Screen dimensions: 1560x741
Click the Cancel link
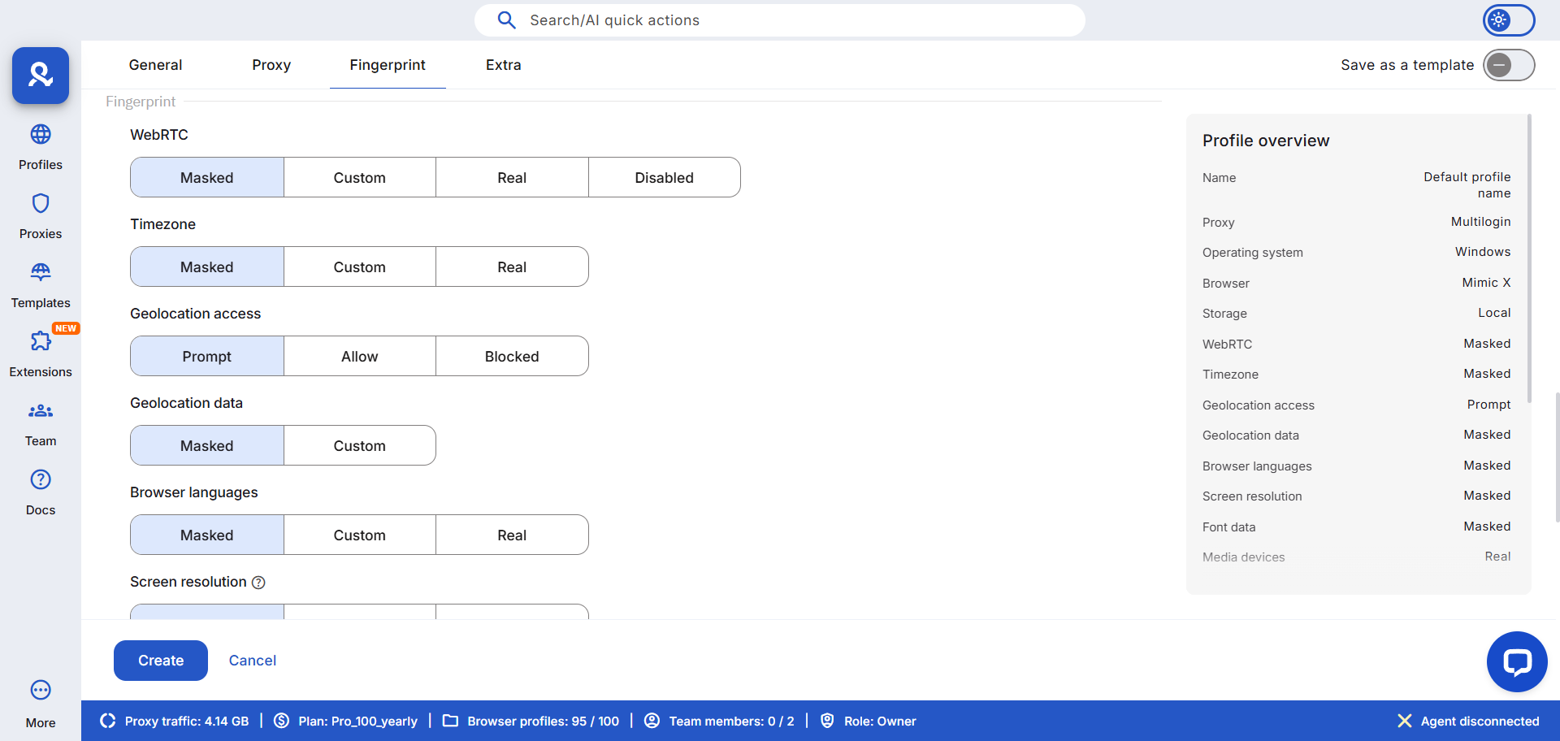point(252,661)
